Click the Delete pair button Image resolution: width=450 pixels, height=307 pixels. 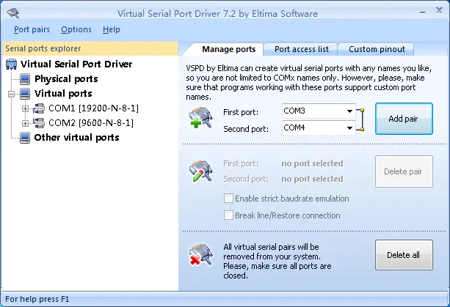(x=404, y=171)
